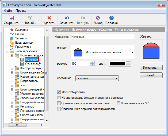Image resolution: width=168 pixels, height=136 pixels.
Task: Expand the Контррезервуар tree node
Action: click(x=12, y=68)
